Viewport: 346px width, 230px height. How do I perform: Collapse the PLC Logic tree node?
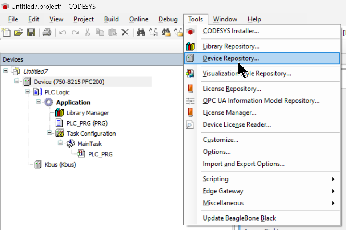click(x=27, y=91)
